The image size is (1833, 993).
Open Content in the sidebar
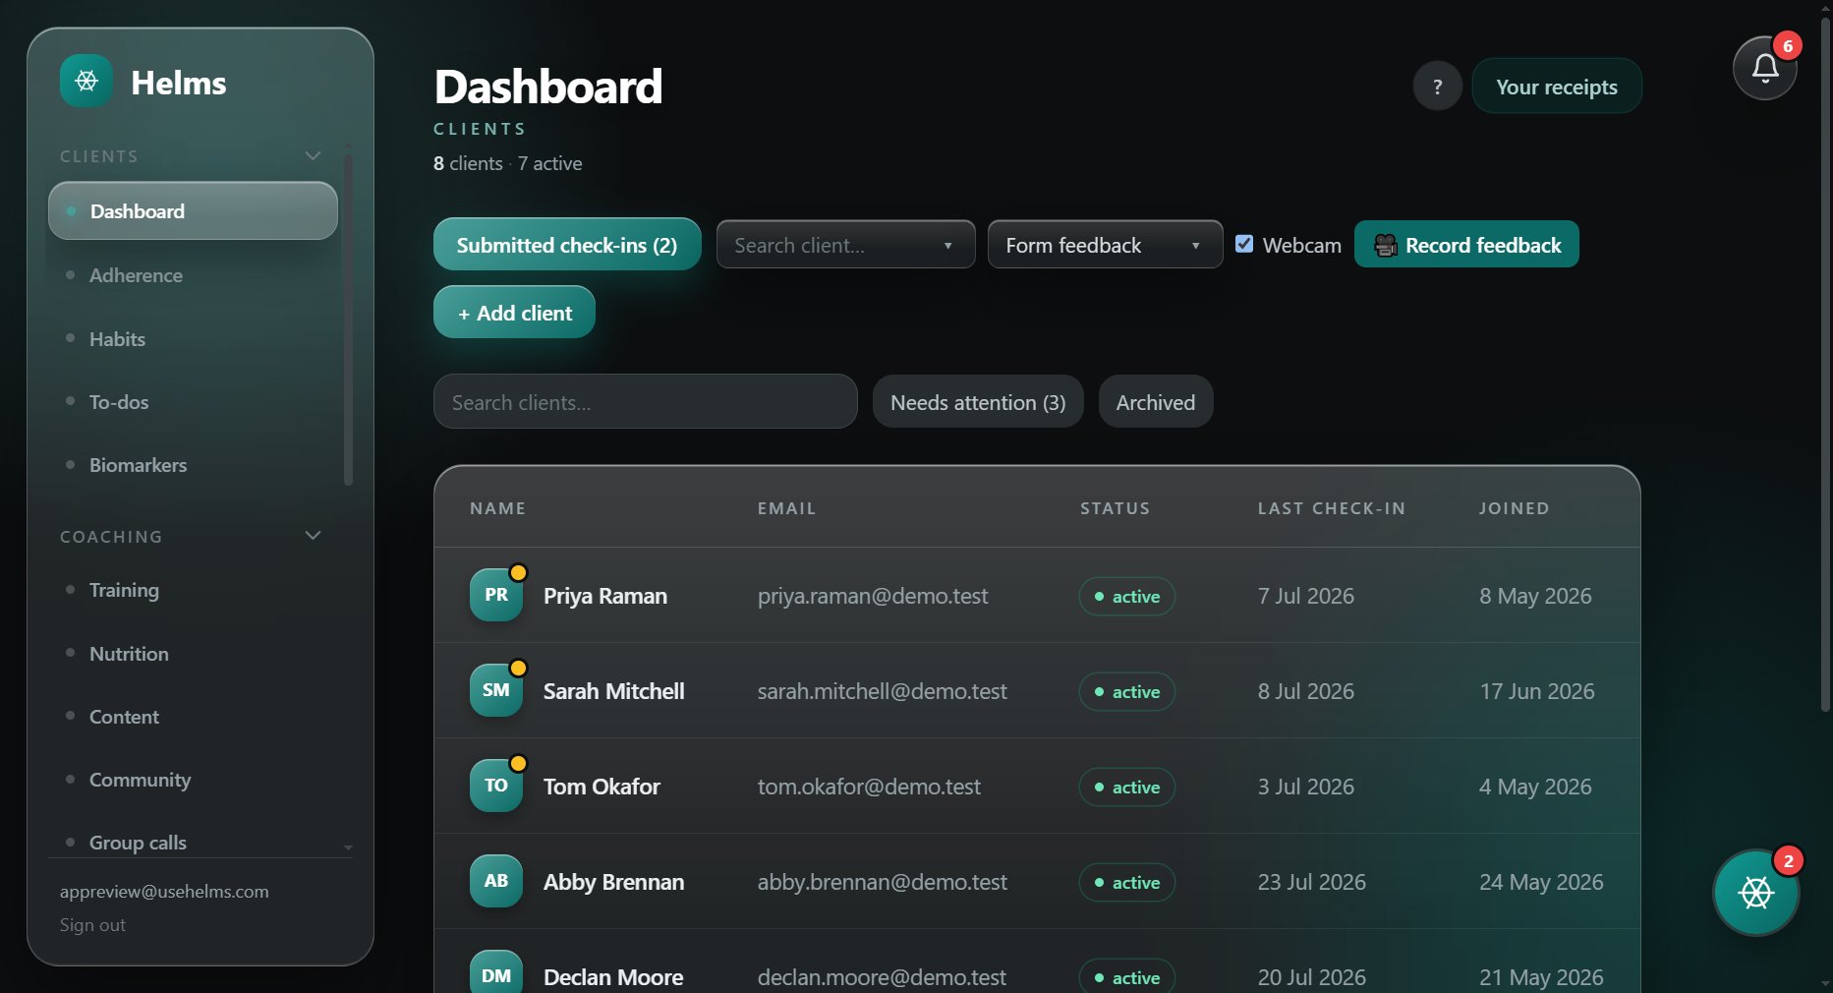(x=124, y=717)
